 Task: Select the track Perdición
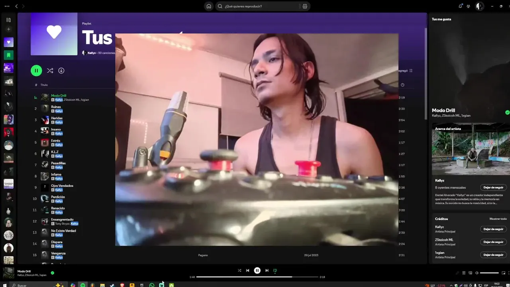click(58, 197)
